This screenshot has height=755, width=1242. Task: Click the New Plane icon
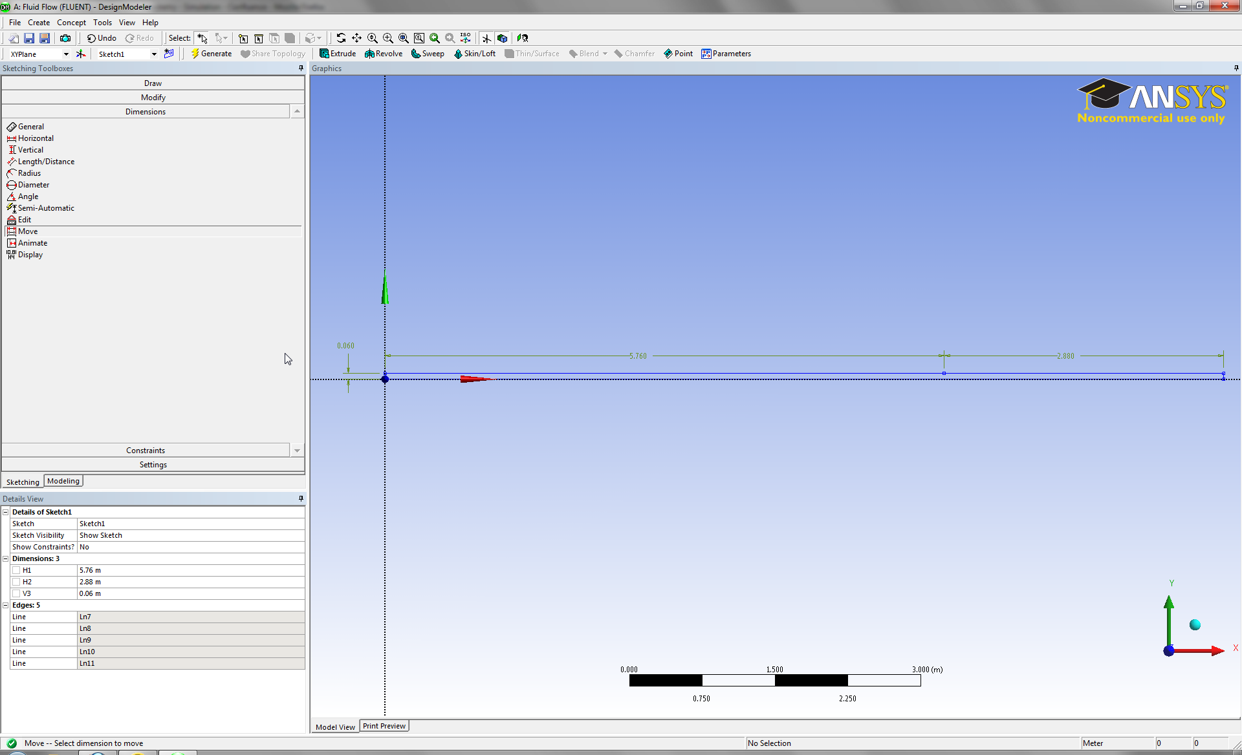81,54
